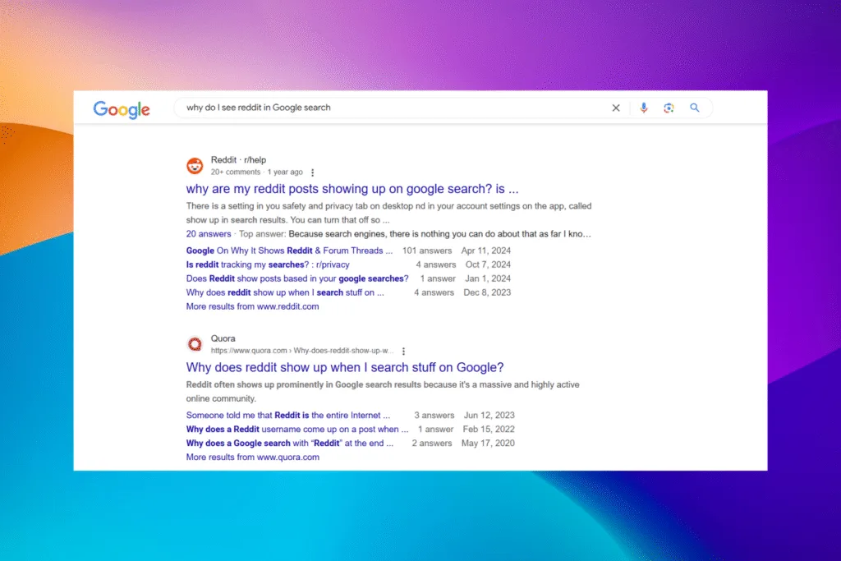This screenshot has height=561, width=841.
Task: Click 'More results from www.reddit.com'
Action: point(253,306)
